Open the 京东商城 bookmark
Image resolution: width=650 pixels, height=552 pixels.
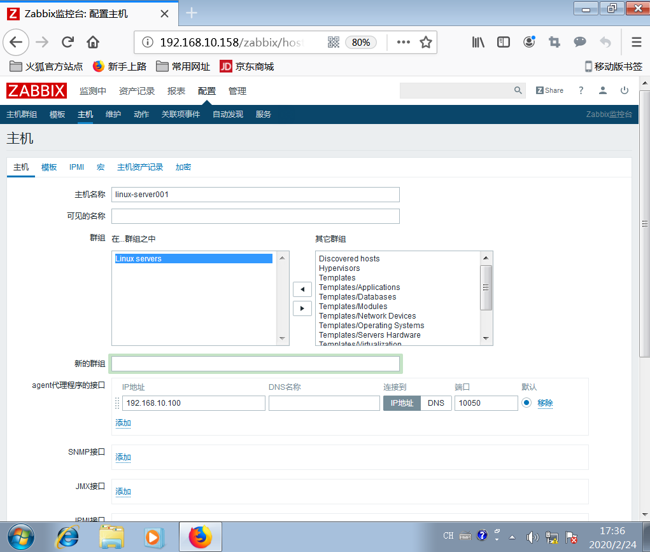tap(247, 67)
